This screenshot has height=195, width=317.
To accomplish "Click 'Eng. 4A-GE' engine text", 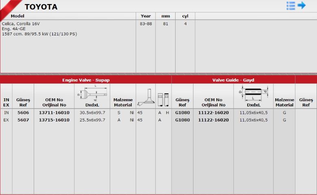I will 14,29.
